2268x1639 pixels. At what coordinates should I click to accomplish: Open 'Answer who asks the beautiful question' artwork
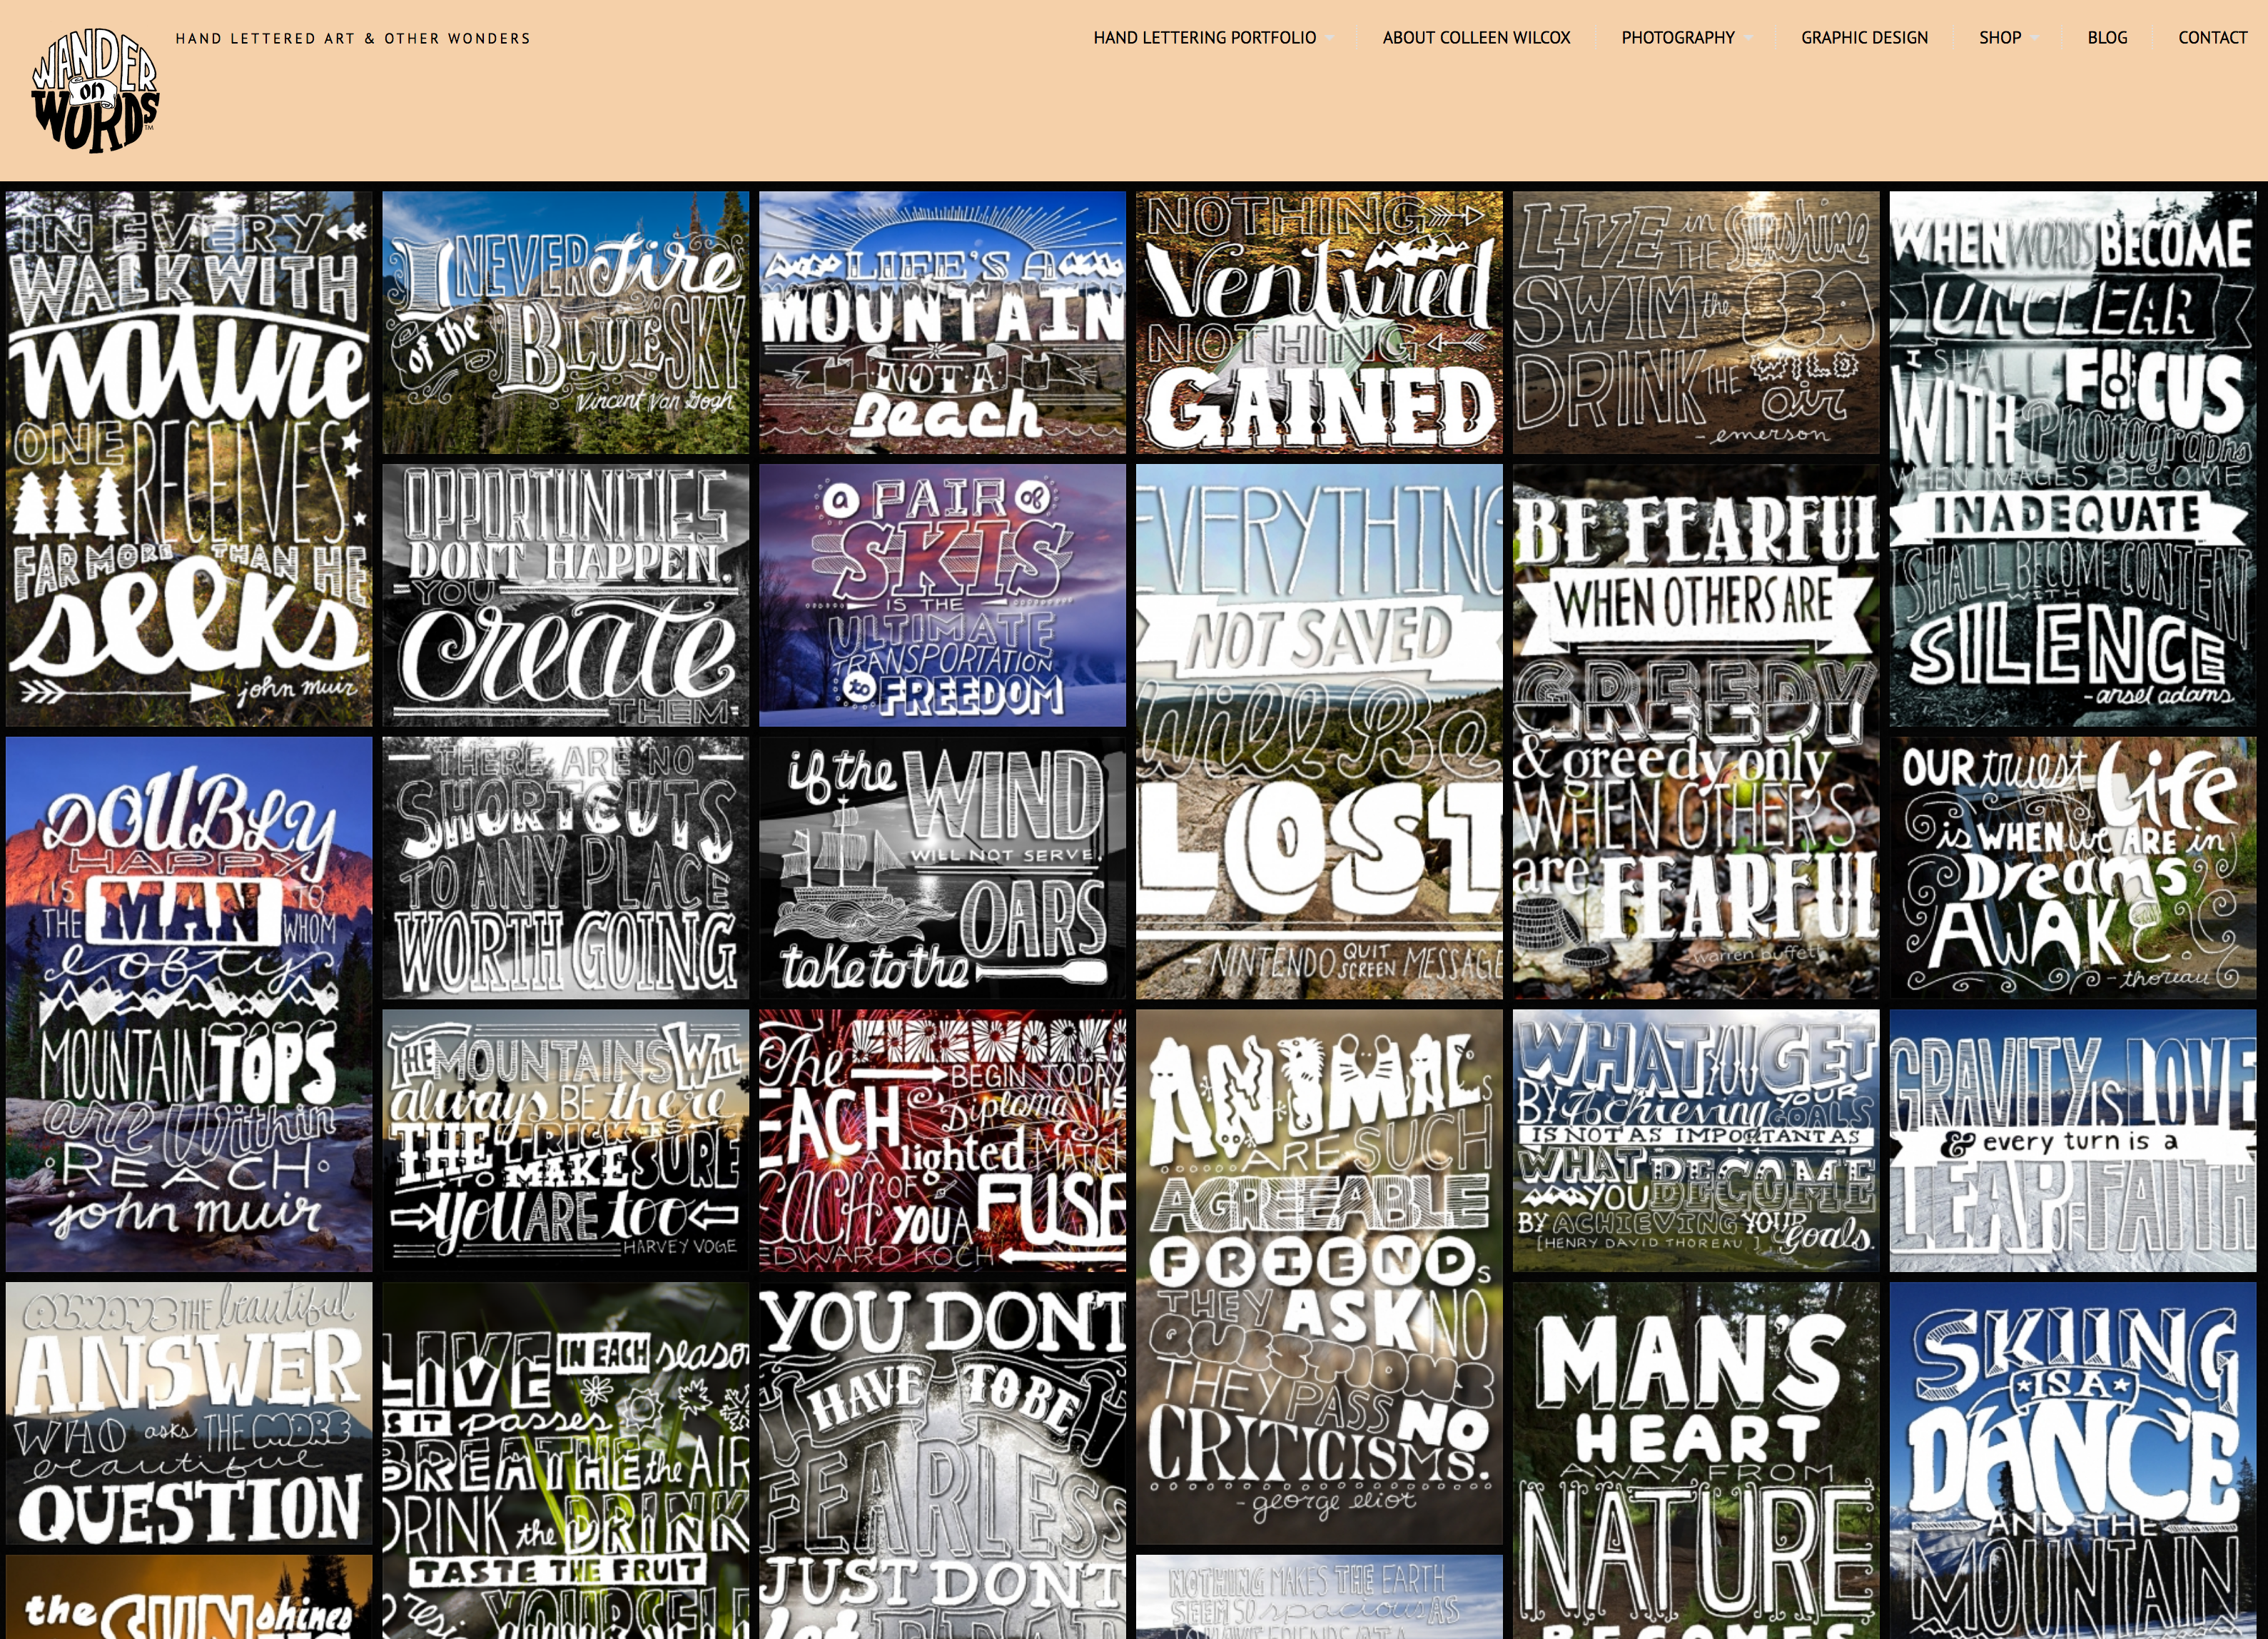pos(189,1413)
